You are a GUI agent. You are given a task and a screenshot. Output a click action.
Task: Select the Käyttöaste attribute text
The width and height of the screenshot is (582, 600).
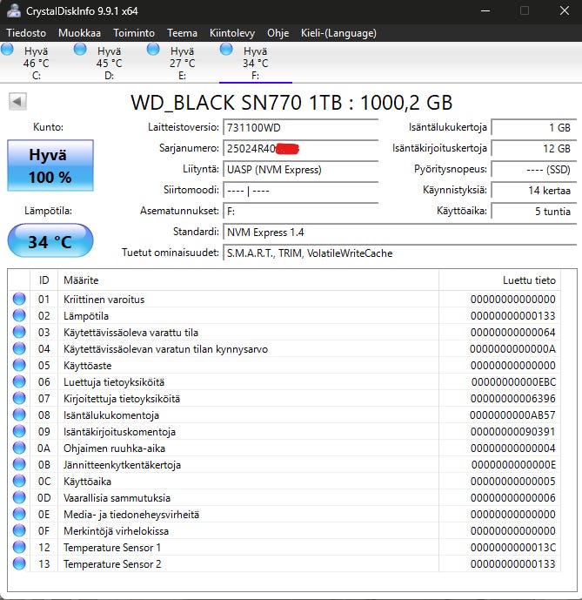(x=88, y=366)
